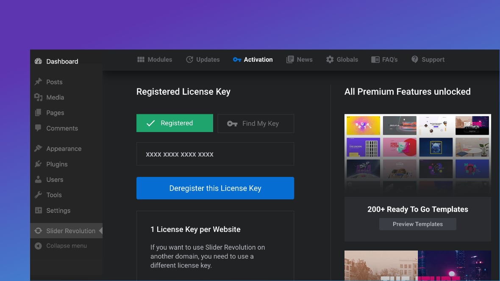500x281 pixels.
Task: Open the Support tab
Action: point(428,60)
